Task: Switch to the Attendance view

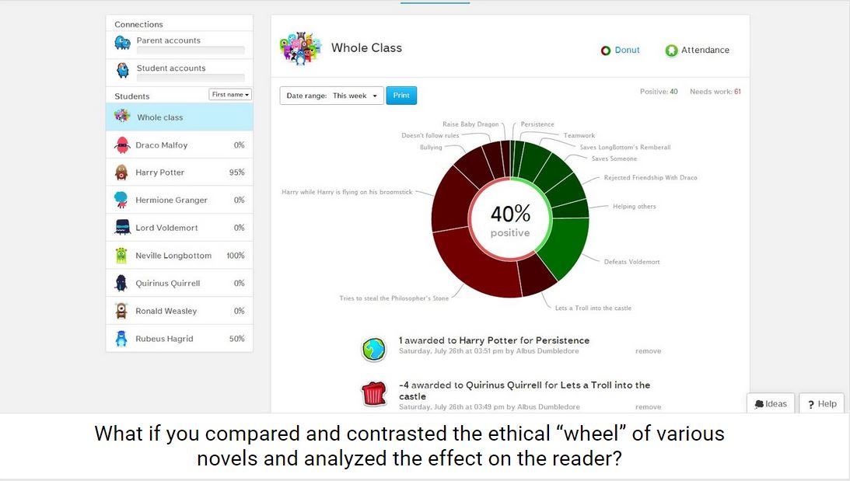Action: (x=698, y=51)
